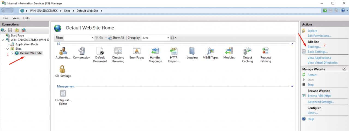The image size is (349, 131).
Task: Select Application Pools in the tree
Action: coord(27,44)
